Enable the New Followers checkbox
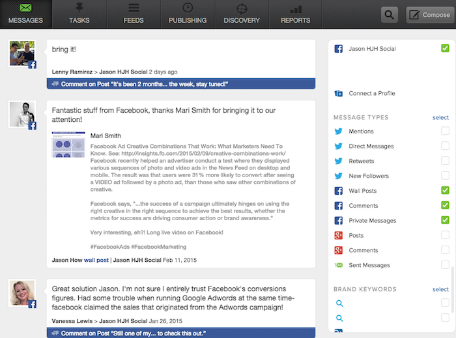The width and height of the screenshot is (456, 338). click(x=445, y=175)
